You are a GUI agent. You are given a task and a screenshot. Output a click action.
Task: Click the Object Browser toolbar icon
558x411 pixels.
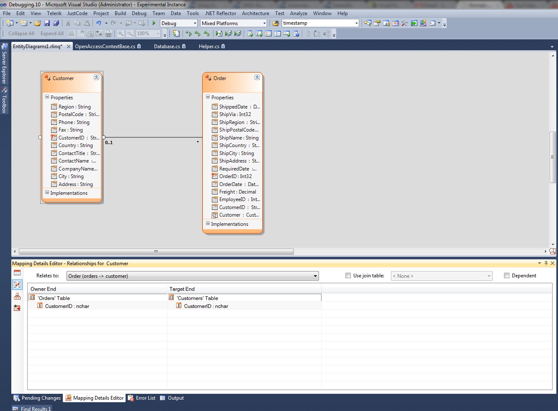[396, 23]
